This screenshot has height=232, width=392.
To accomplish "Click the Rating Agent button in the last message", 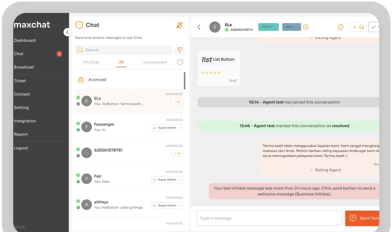I will (x=325, y=170).
